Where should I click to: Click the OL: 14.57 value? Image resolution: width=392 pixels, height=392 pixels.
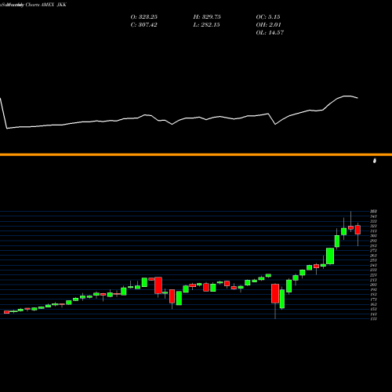pyautogui.click(x=270, y=33)
